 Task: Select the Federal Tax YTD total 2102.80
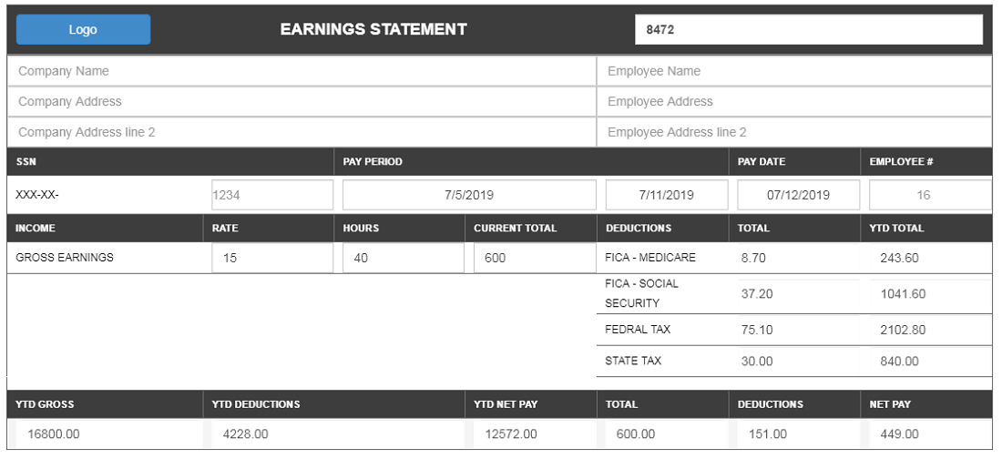[x=926, y=330]
